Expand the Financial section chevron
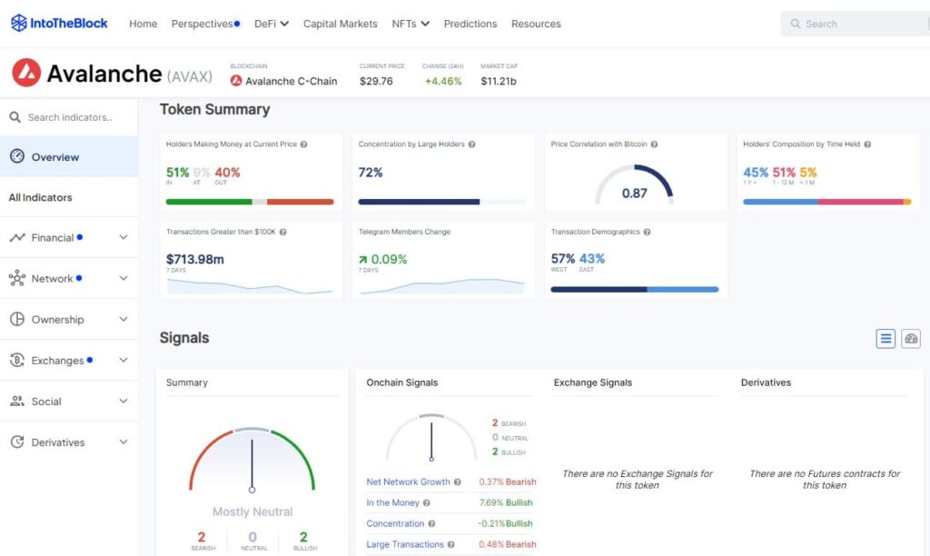This screenshot has width=930, height=556. (124, 237)
